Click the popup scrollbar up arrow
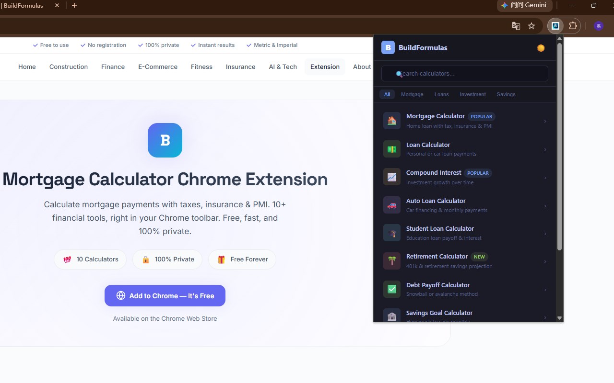The image size is (614, 383). tap(559, 39)
